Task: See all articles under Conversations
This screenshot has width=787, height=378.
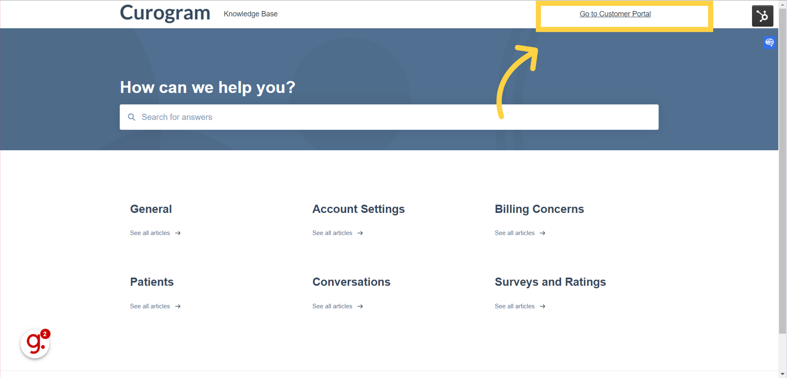Action: pyautogui.click(x=332, y=306)
